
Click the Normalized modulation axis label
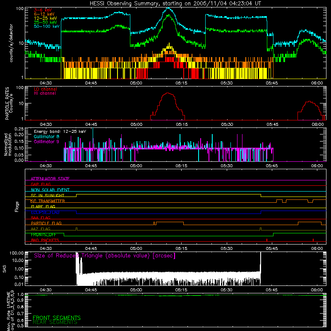(8, 144)
